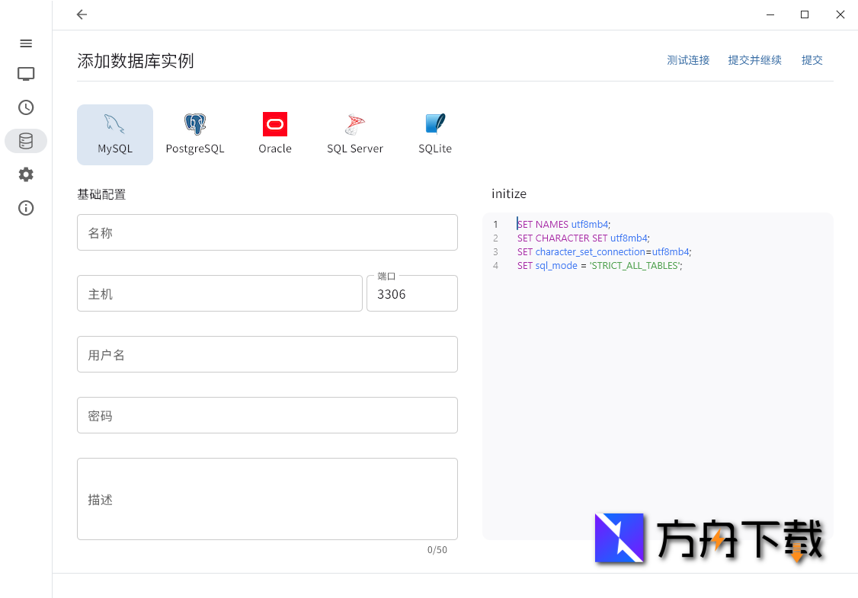Click the 密码 password input field
The width and height of the screenshot is (858, 598).
(267, 415)
